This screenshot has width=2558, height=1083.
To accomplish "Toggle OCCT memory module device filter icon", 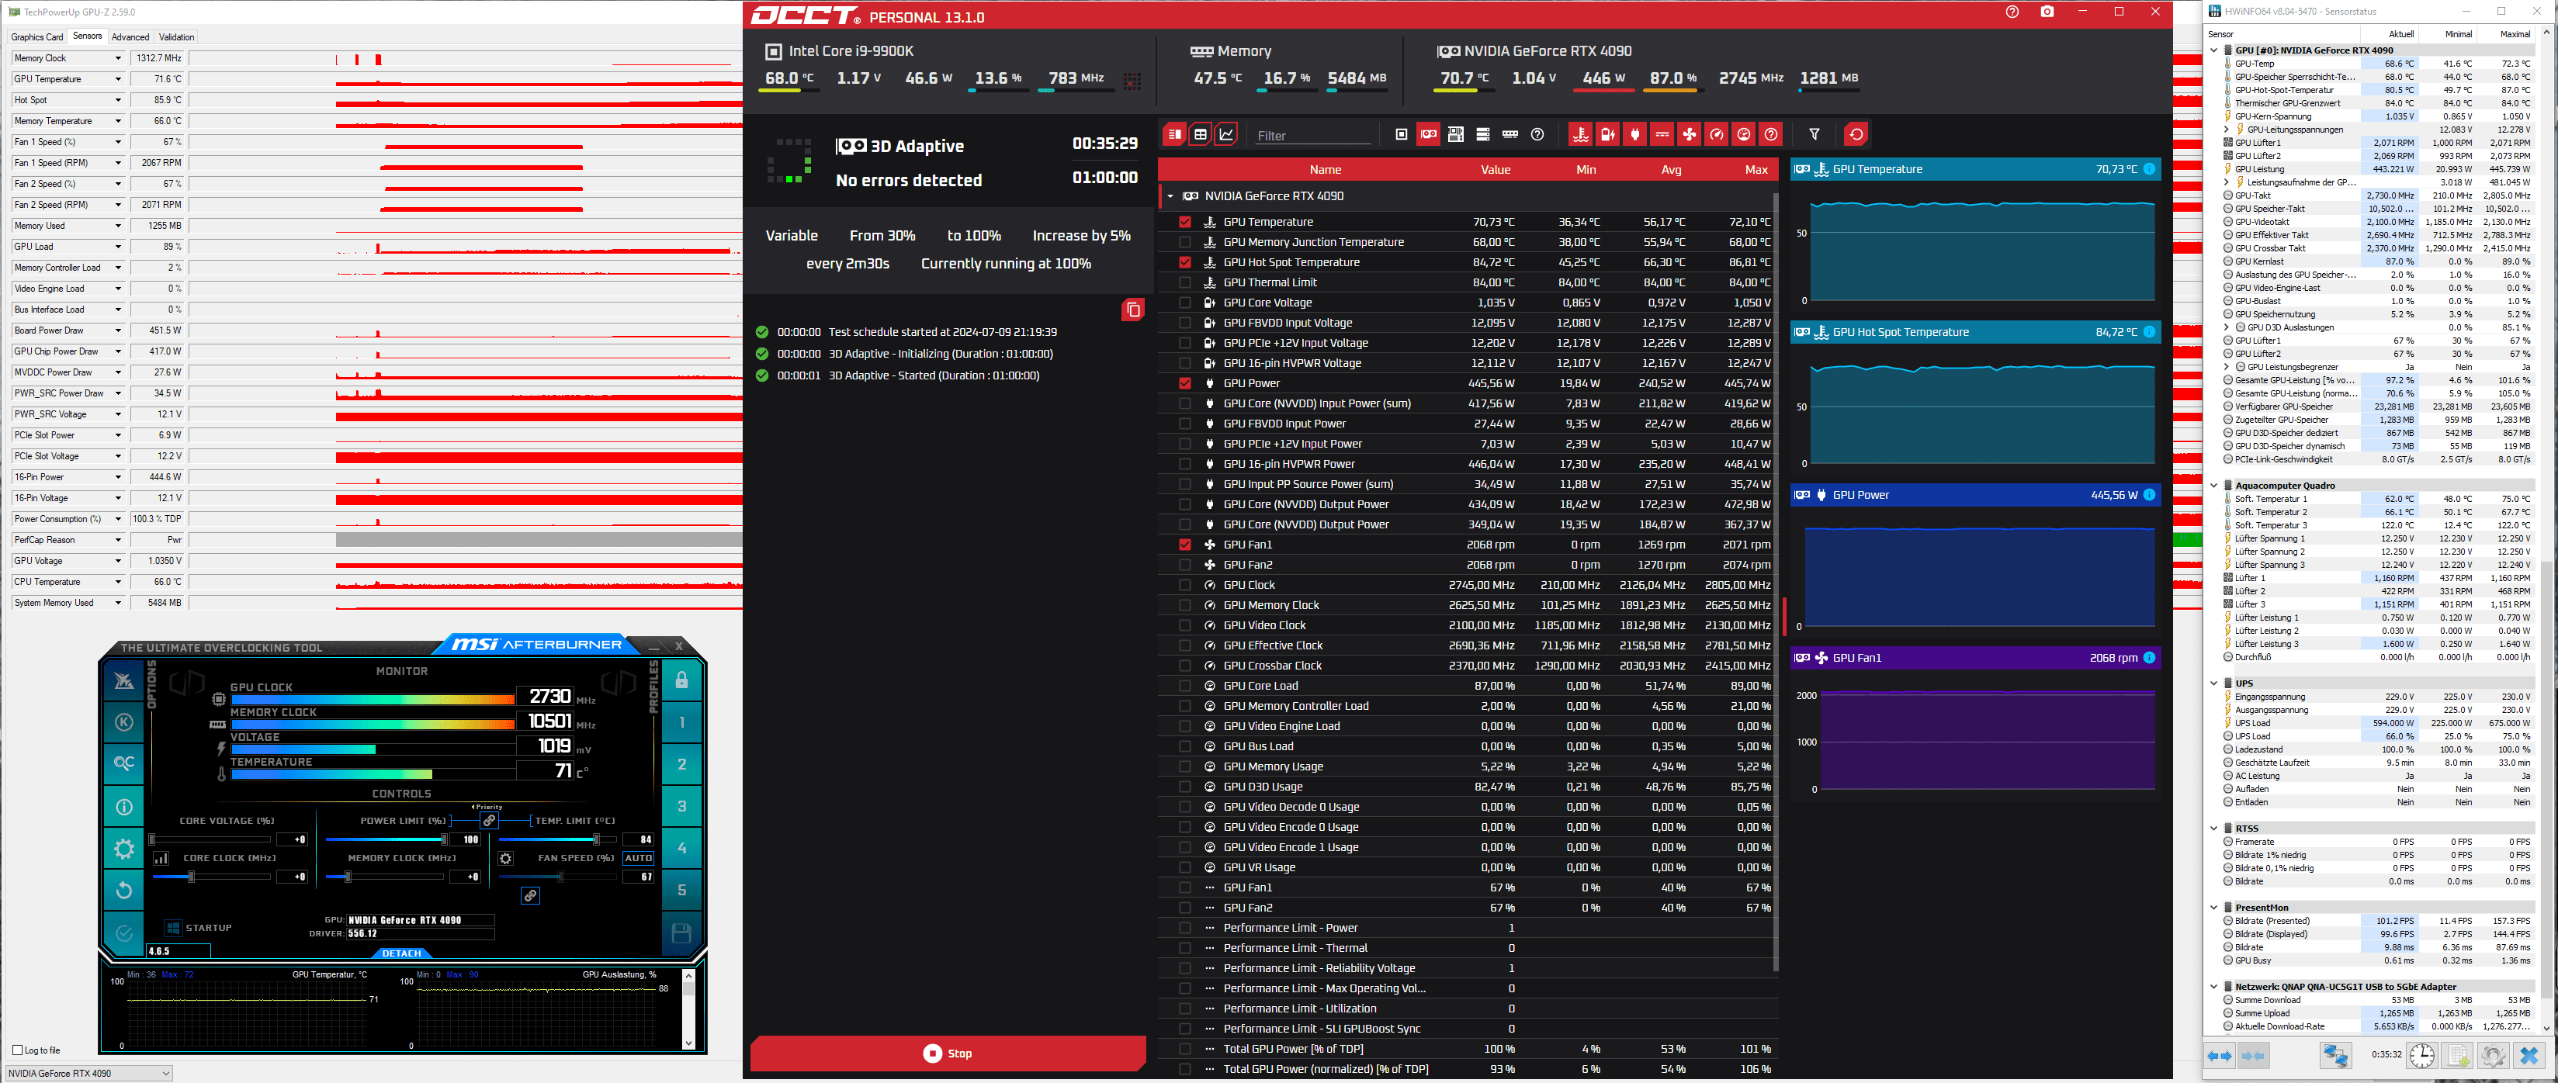I will [1510, 134].
